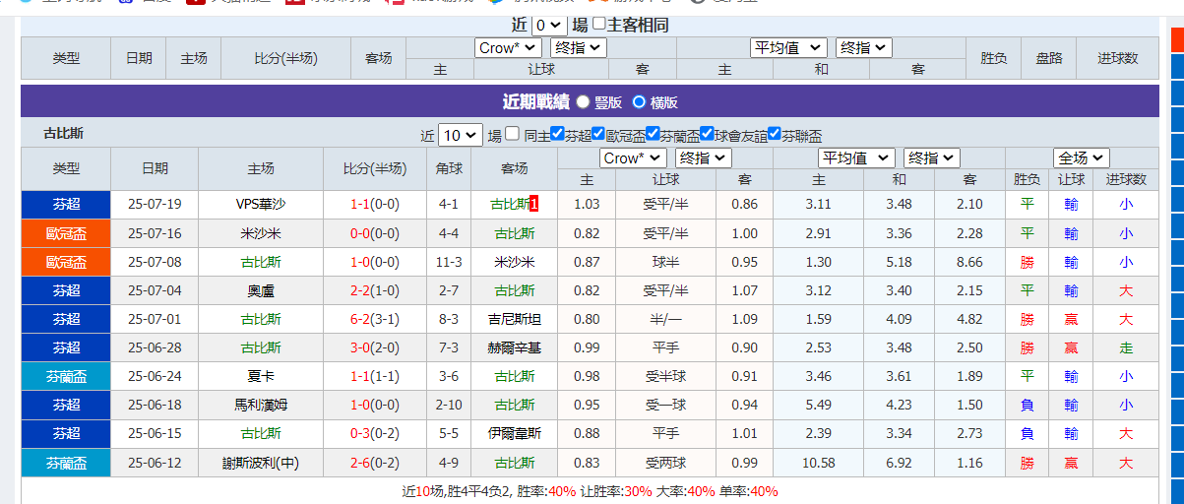The height and width of the screenshot is (504, 1184).
Task: Uncheck the 歐冠盃 league filter
Action: click(598, 135)
